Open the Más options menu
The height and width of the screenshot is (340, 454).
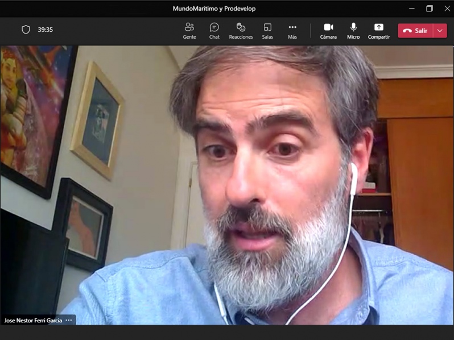[x=292, y=31]
